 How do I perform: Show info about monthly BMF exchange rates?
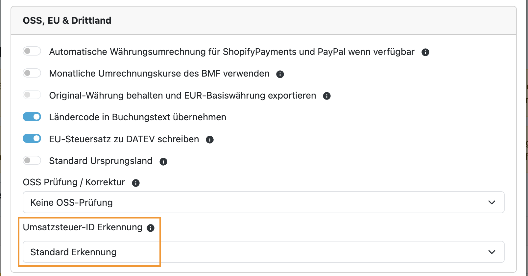point(280,74)
